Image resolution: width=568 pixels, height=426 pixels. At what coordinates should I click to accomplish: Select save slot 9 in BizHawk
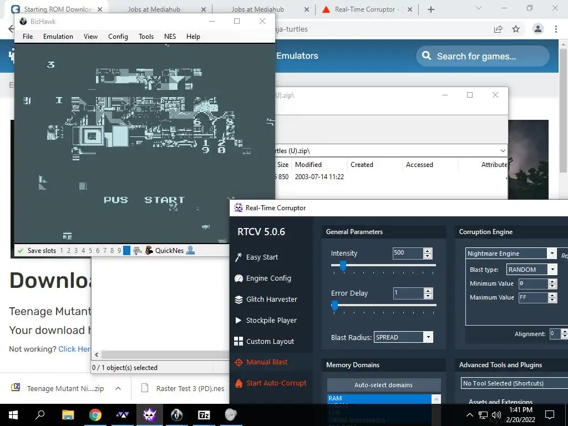[119, 251]
